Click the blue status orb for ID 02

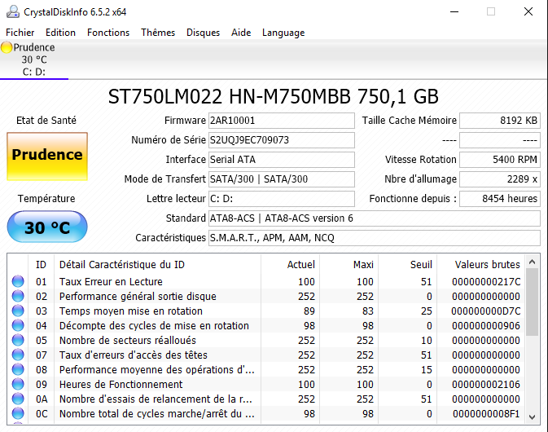coord(18,296)
